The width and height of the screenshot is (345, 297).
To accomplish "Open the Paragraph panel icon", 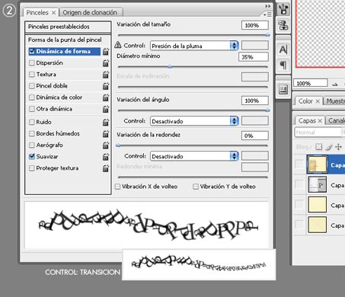I will [283, 65].
